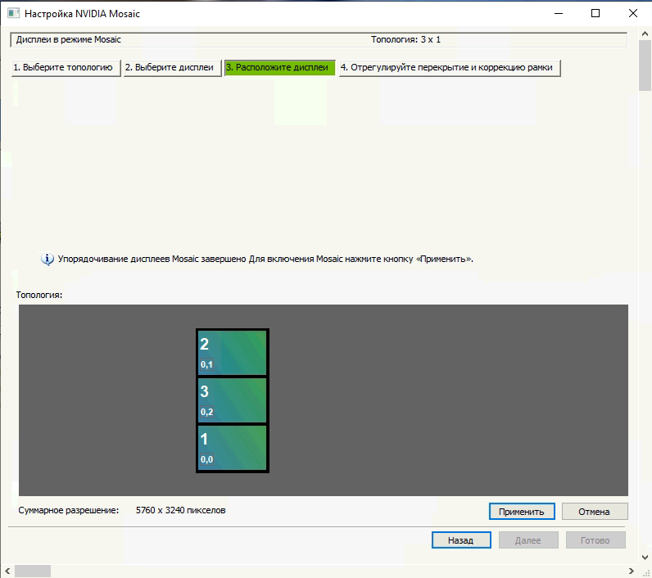This screenshot has height=578, width=652.
Task: Click the NVIDIA Mosaic window title icon
Action: (x=13, y=13)
